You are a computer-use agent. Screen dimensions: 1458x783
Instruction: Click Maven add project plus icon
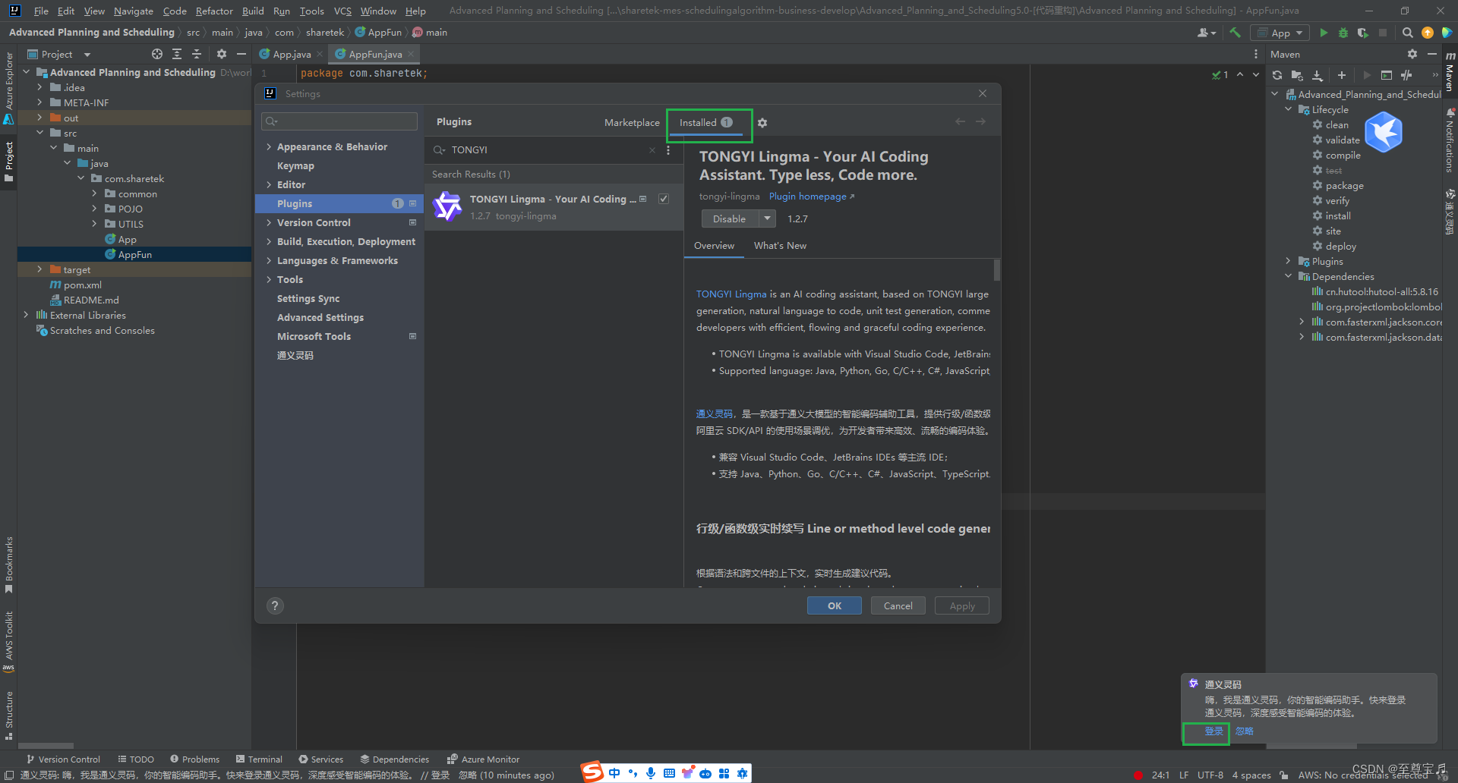click(1342, 75)
